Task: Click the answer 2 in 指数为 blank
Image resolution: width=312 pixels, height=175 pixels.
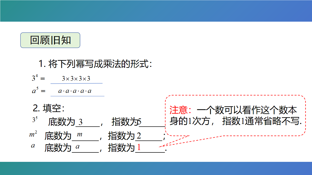Action: coord(139,136)
